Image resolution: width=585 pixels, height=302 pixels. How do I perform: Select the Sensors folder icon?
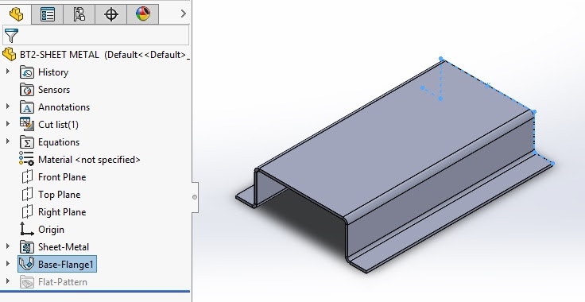[27, 90]
